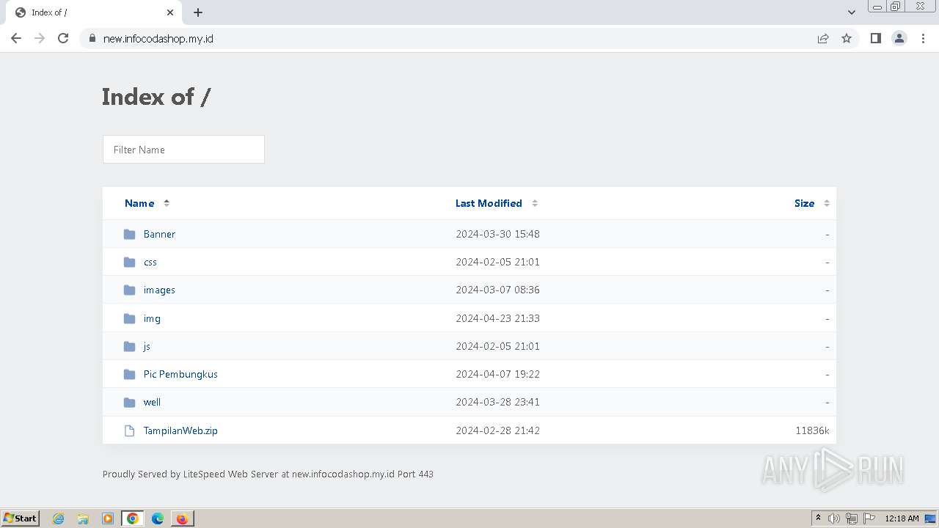This screenshot has width=939, height=528.
Task: Click the browser forward arrow
Action: pos(40,38)
